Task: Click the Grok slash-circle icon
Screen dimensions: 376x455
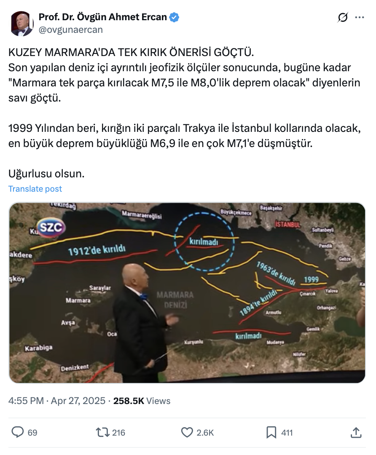Action: tap(343, 17)
